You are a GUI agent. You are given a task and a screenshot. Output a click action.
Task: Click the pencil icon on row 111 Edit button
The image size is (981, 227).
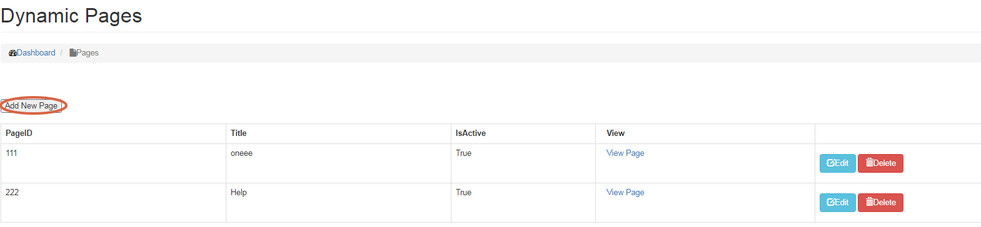tap(831, 163)
